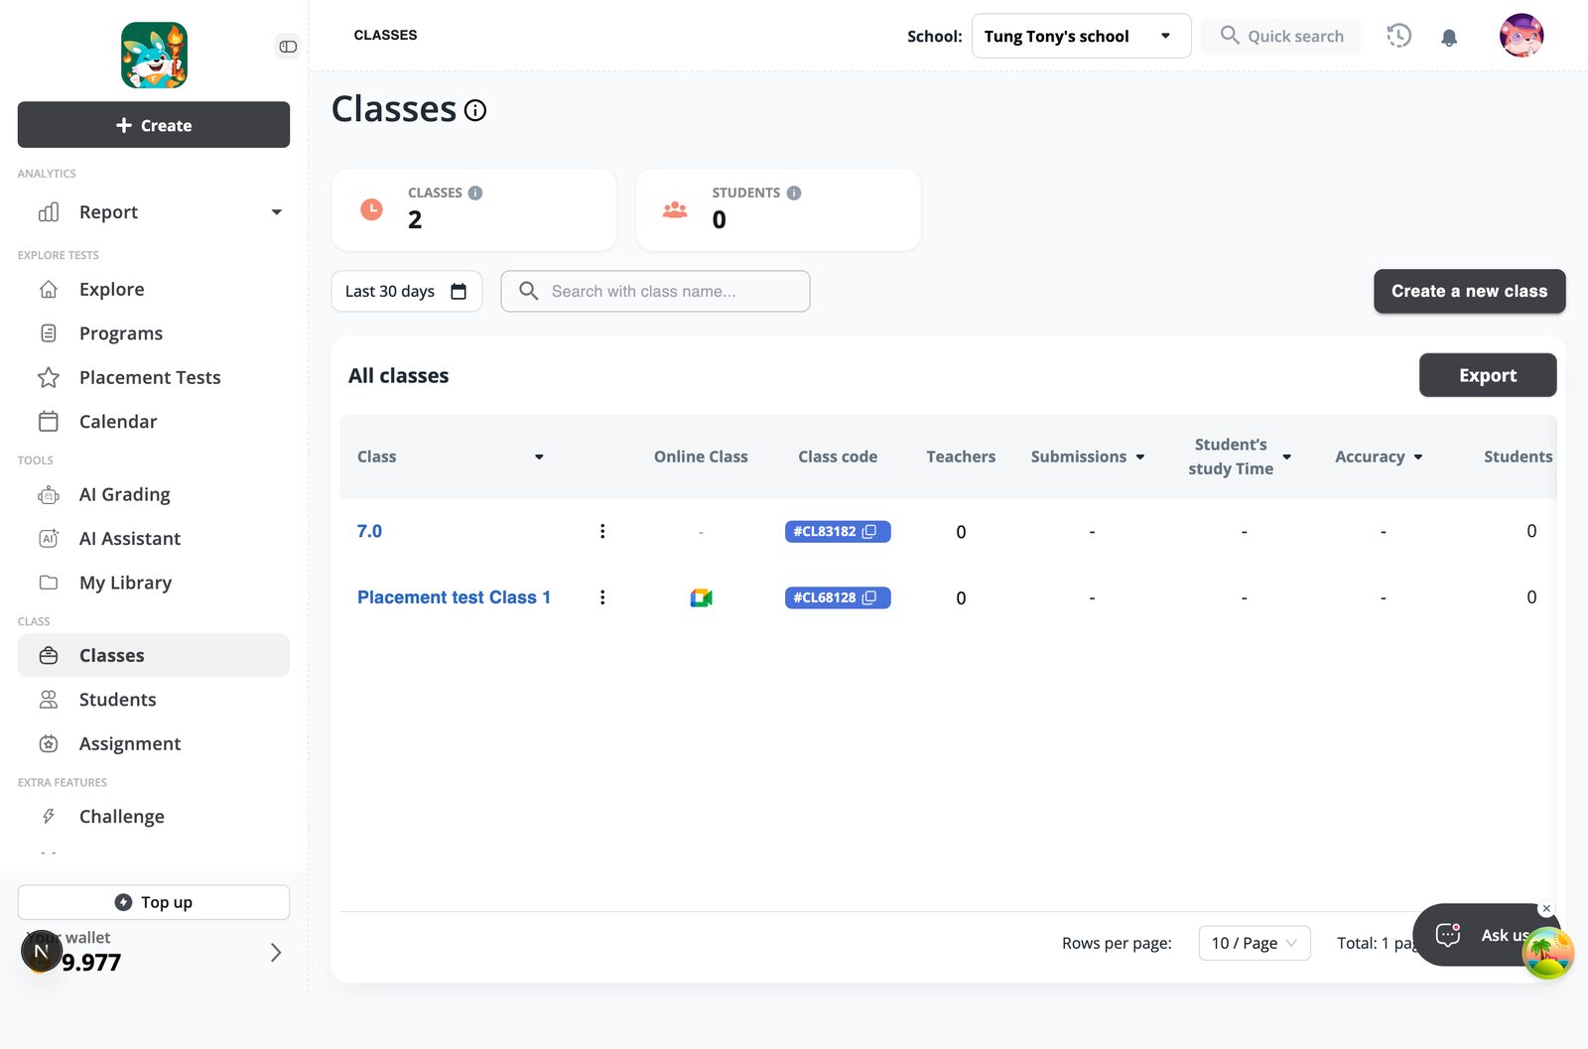Open the user profile avatar
The image size is (1588, 1049).
coord(1522,36)
